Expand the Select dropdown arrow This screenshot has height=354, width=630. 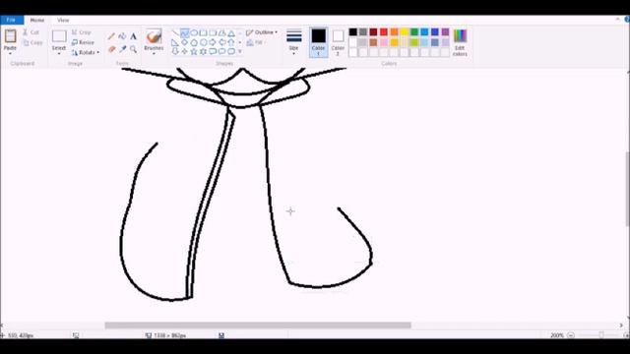[59, 53]
